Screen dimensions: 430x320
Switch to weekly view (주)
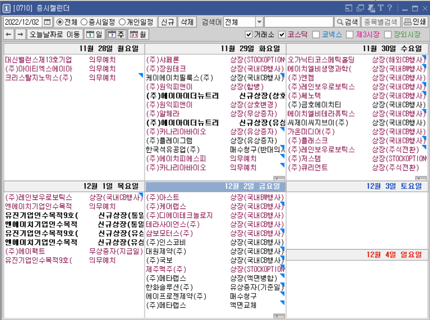point(116,34)
